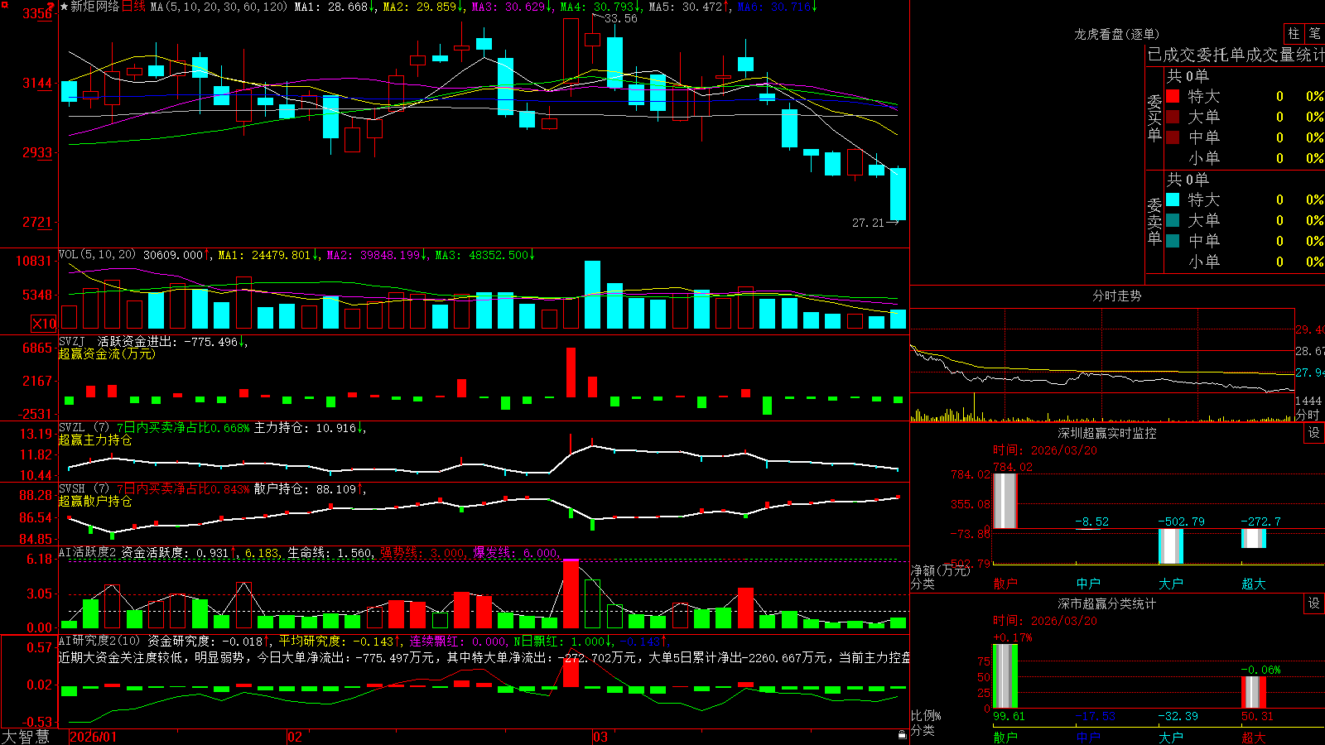
Task: Click the 委卖单 section label
Action: [x=1154, y=221]
